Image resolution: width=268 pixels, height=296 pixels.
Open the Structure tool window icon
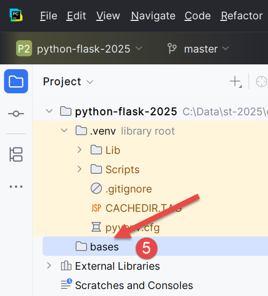[16, 154]
